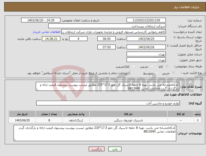The width and height of the screenshot is (206, 156).
Task: Select the کالا/خدمت radio button
Action: click(133, 66)
